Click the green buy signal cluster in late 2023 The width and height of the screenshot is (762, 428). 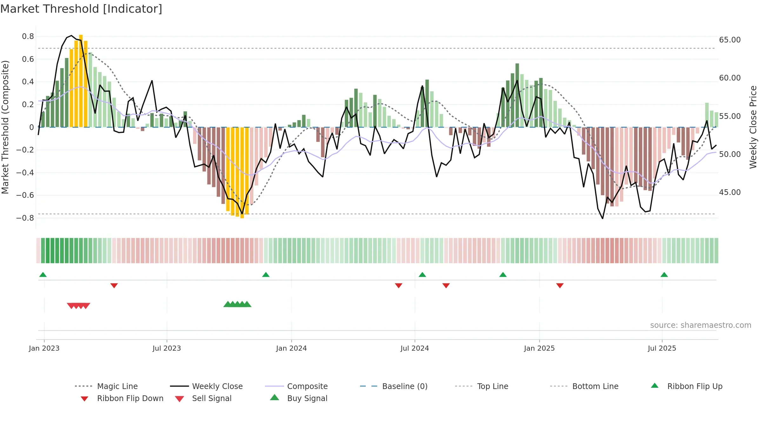click(x=237, y=304)
